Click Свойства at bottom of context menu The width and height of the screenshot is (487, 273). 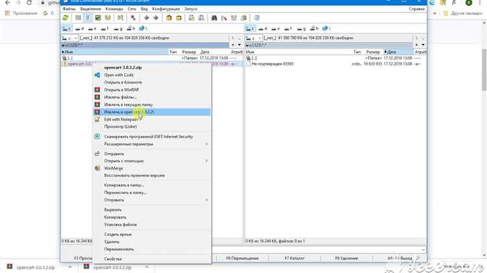[113, 259]
